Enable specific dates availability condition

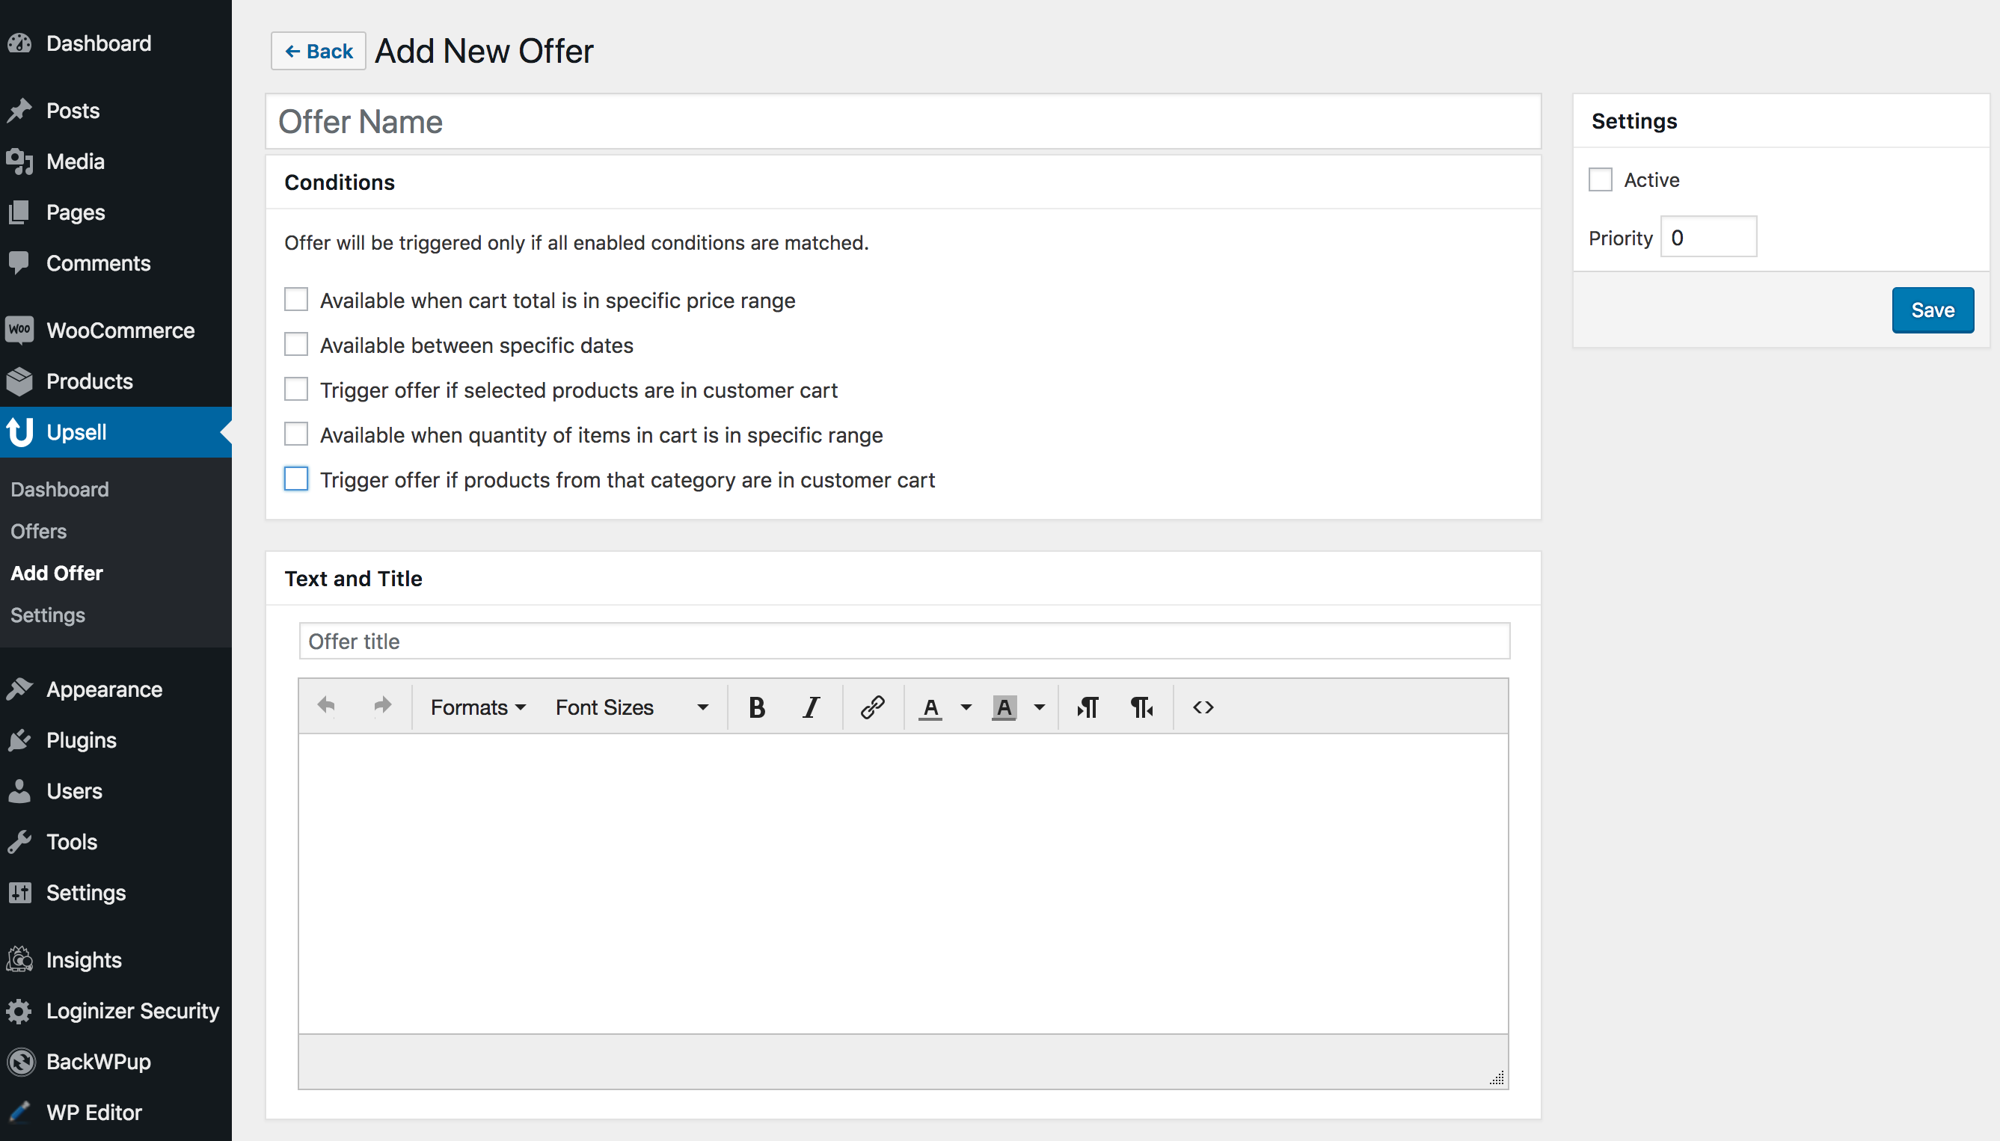(297, 345)
